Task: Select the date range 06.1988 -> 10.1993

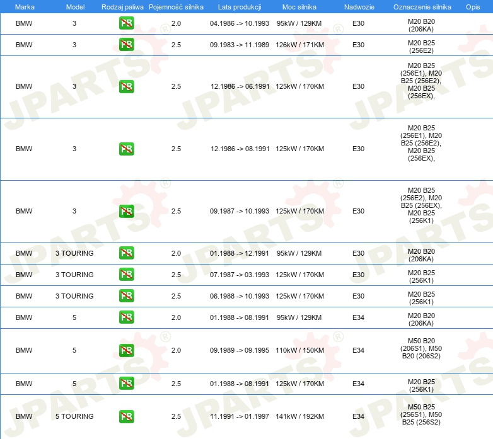Action: [x=240, y=296]
